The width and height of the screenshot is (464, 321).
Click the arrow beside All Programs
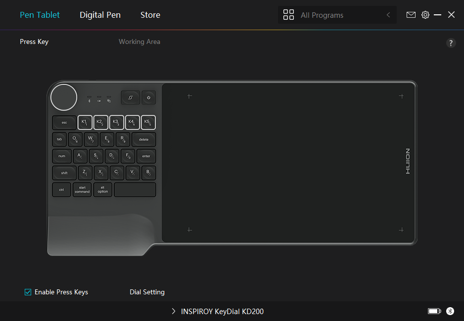coord(388,15)
